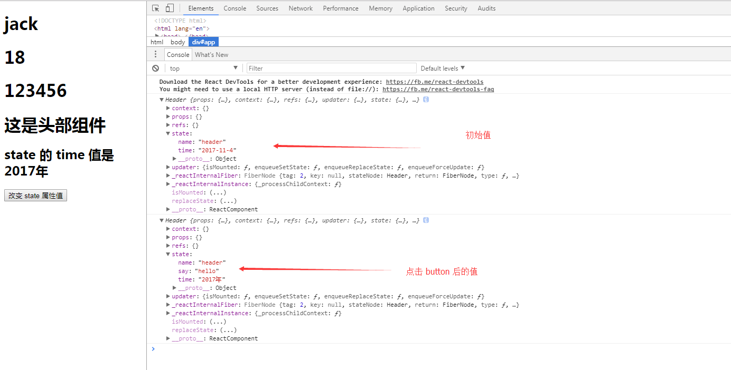731x370 pixels.
Task: Open the console drawer three-dot menu
Action: tap(155, 54)
